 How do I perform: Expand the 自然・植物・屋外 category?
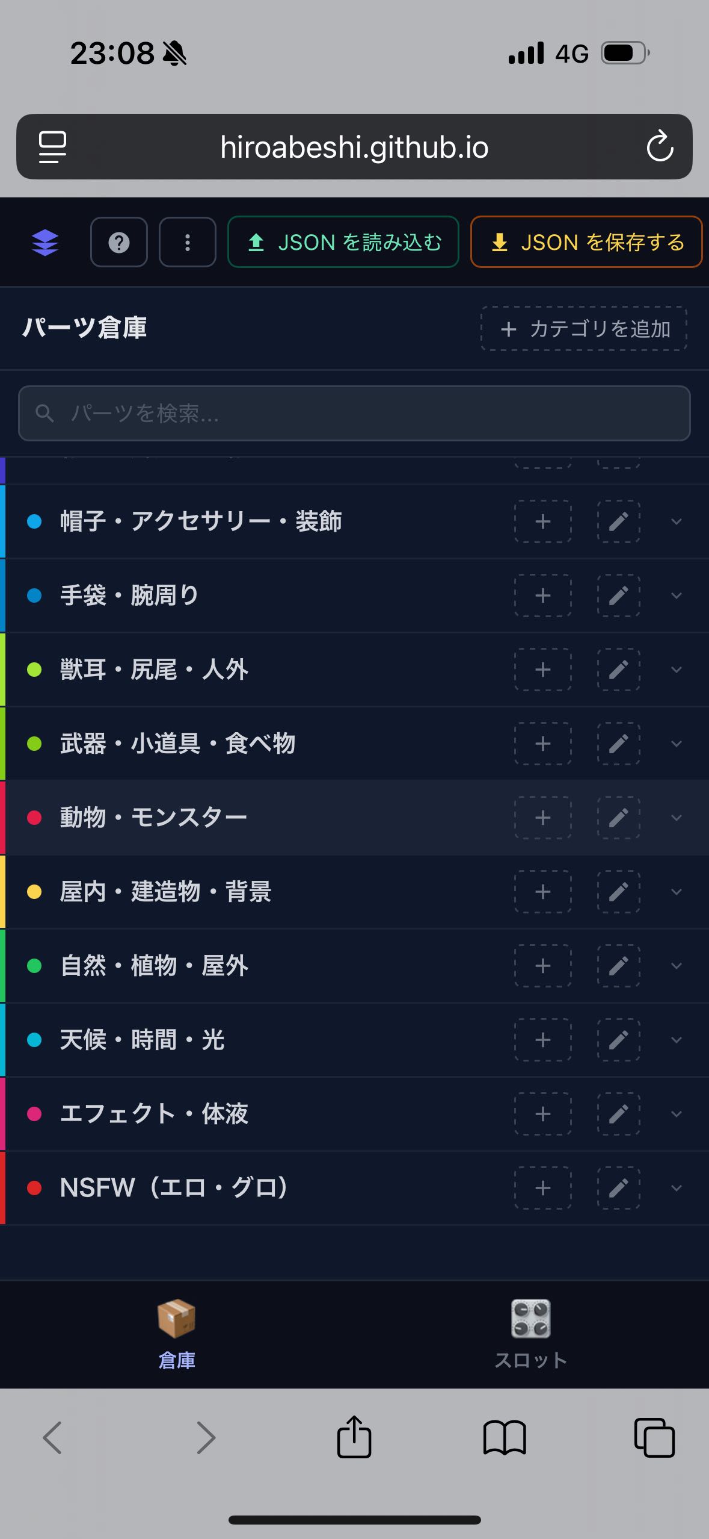(x=676, y=966)
